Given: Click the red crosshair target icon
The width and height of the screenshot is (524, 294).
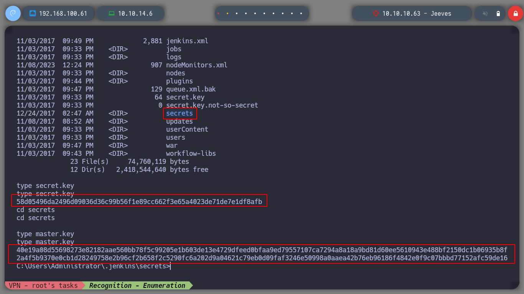Looking at the screenshot, I should click(376, 13).
